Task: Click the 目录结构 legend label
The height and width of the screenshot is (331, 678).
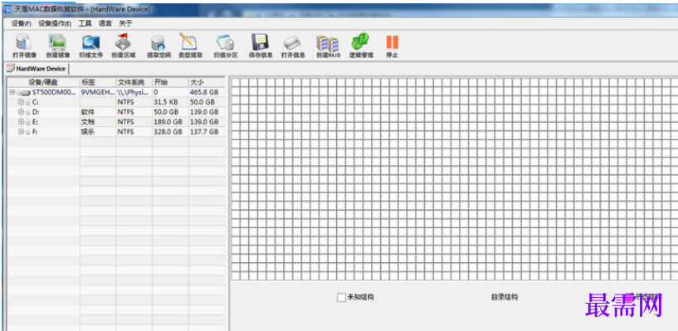Action: point(505,297)
